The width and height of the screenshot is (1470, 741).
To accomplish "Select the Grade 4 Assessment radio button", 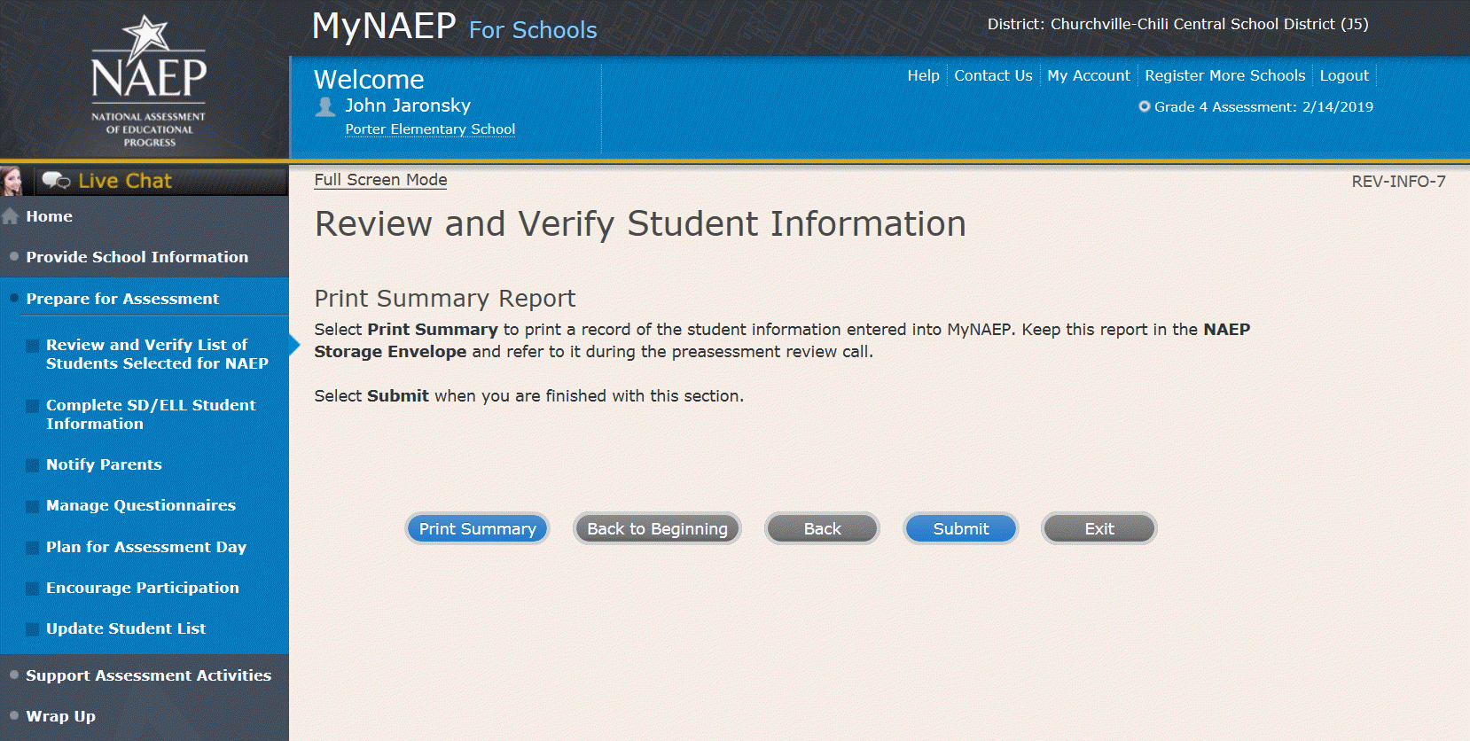I will (1145, 106).
